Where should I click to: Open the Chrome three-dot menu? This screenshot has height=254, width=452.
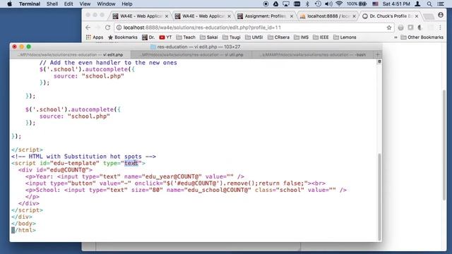tap(440, 28)
